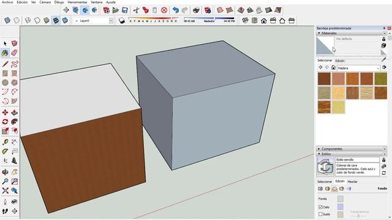Click the Undo arrow in toolbar

pyautogui.click(x=176, y=10)
